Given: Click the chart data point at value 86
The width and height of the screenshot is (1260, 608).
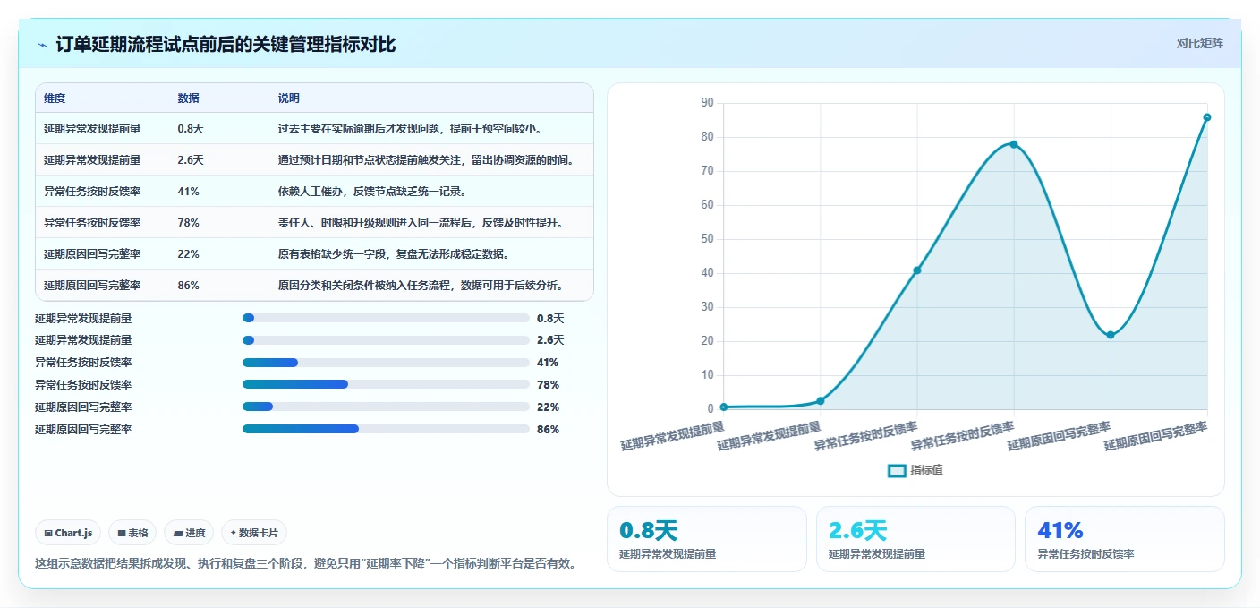Looking at the screenshot, I should pyautogui.click(x=1207, y=117).
